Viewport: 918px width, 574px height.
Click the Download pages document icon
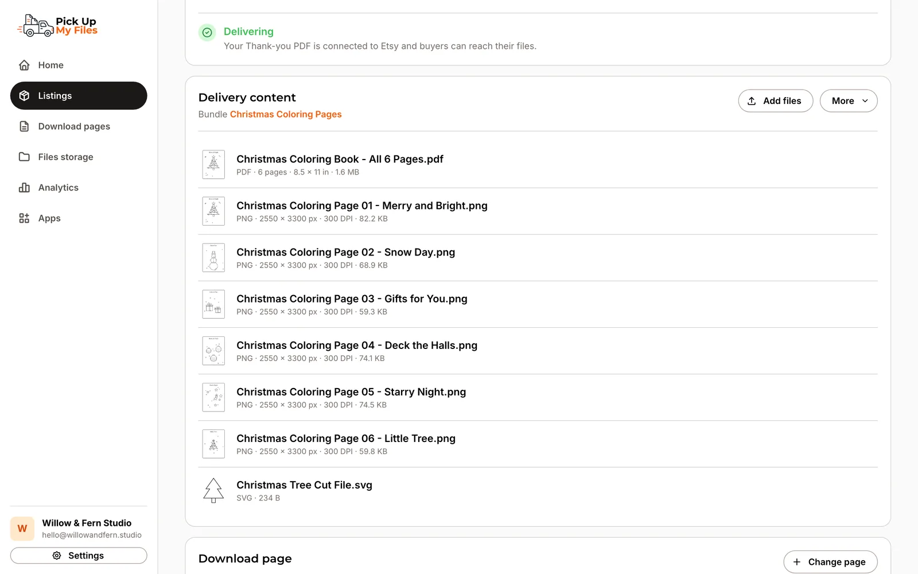click(x=24, y=126)
